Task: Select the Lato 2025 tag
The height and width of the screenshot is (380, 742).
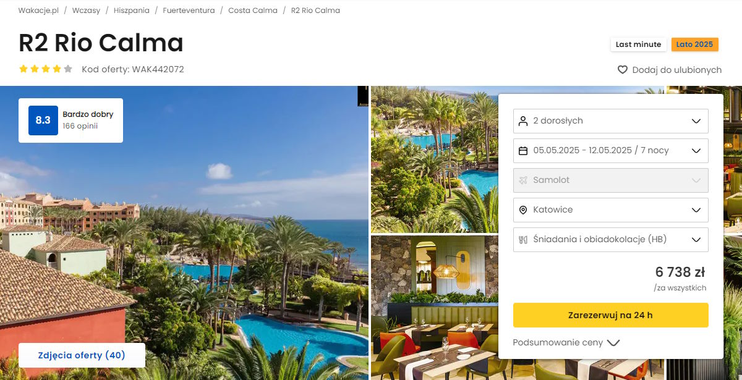Action: pos(694,44)
